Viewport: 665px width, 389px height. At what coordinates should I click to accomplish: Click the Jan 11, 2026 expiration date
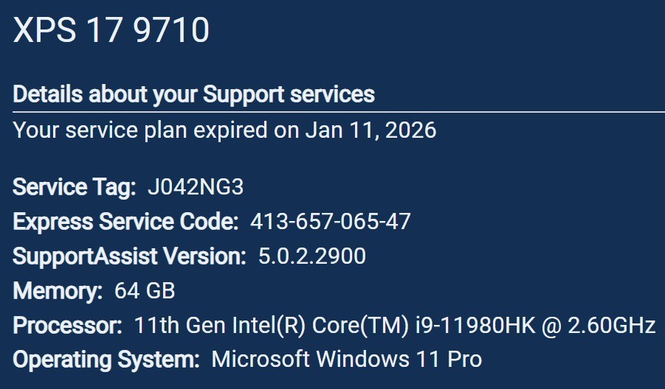point(371,130)
